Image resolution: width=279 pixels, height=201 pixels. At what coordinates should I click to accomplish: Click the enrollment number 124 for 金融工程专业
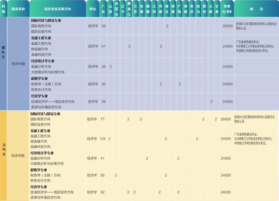point(103,138)
